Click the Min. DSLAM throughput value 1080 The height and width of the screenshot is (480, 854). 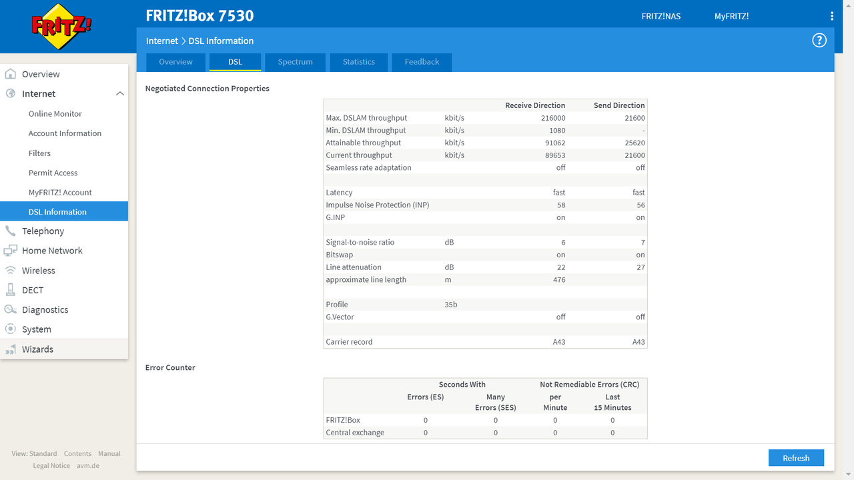click(557, 131)
